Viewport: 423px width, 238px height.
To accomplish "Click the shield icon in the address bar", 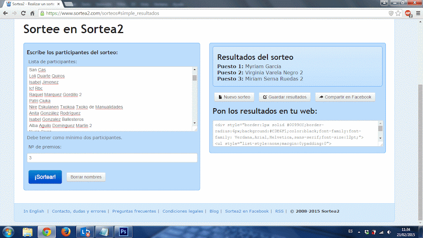I will click(x=391, y=13).
